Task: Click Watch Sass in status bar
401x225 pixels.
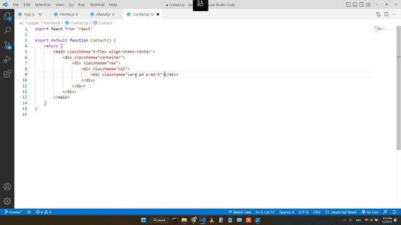Action: (x=239, y=212)
